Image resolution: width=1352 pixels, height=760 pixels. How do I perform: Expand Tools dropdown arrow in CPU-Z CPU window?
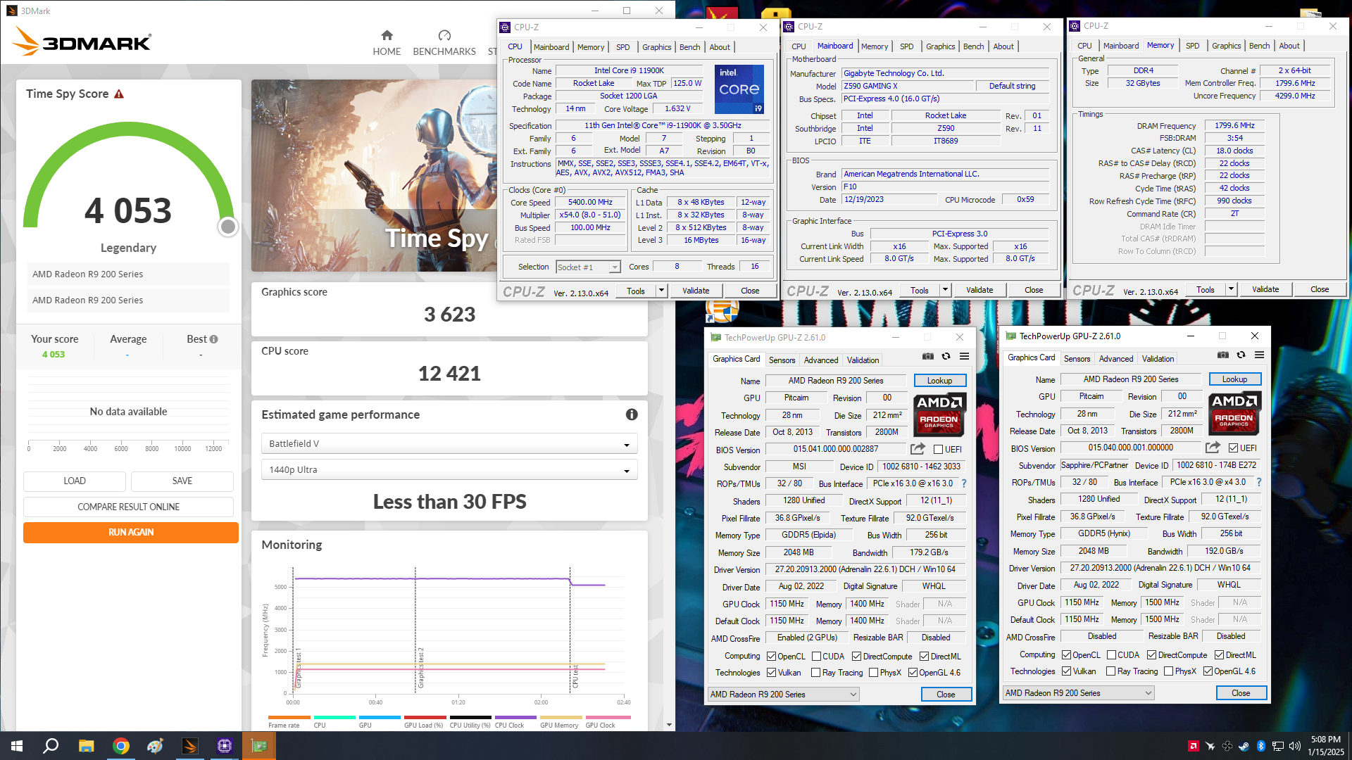661,291
